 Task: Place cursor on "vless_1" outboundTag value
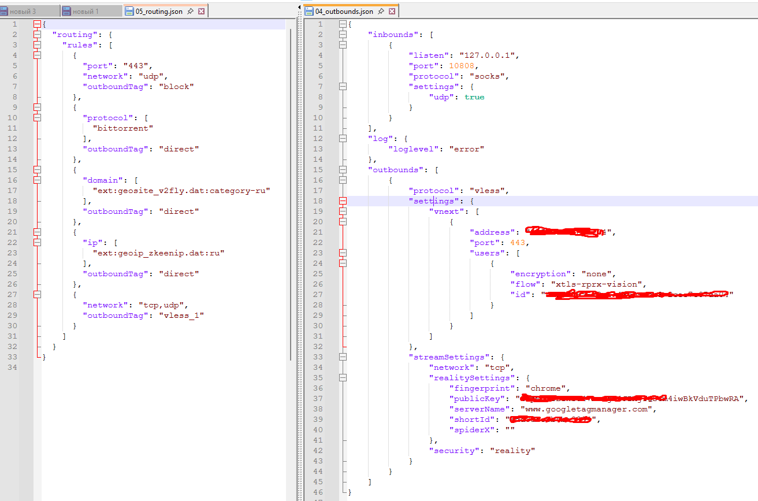point(182,316)
